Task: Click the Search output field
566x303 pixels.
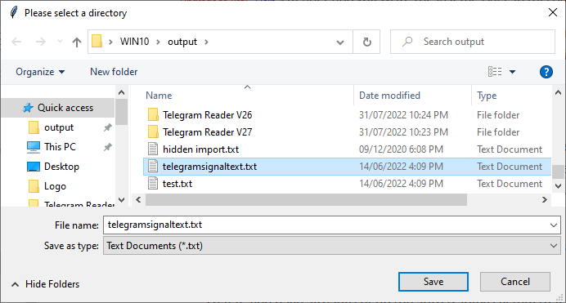Action: [473, 42]
